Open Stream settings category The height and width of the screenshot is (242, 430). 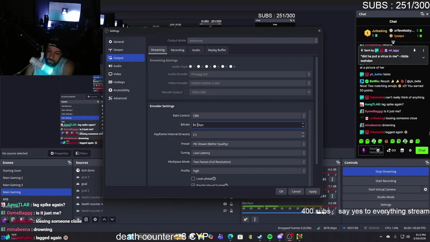coord(126,50)
